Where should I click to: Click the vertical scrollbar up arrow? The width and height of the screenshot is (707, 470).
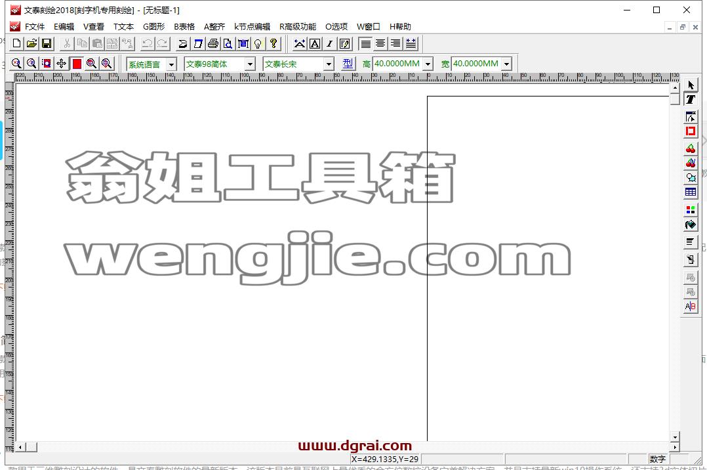coord(674,88)
